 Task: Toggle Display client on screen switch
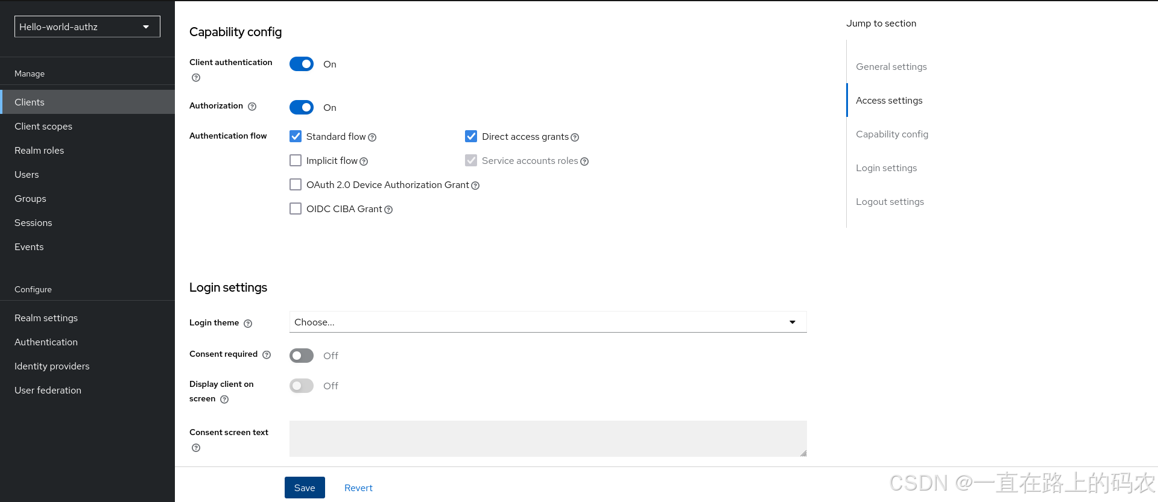(302, 386)
